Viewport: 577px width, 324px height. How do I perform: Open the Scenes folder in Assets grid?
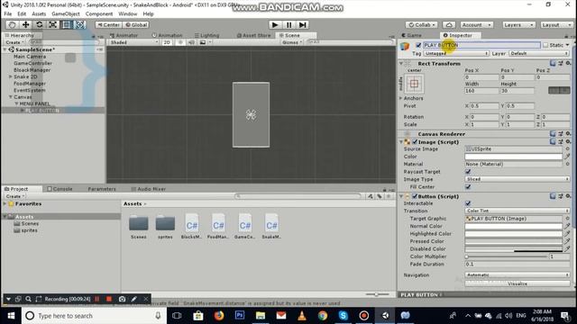tap(139, 226)
